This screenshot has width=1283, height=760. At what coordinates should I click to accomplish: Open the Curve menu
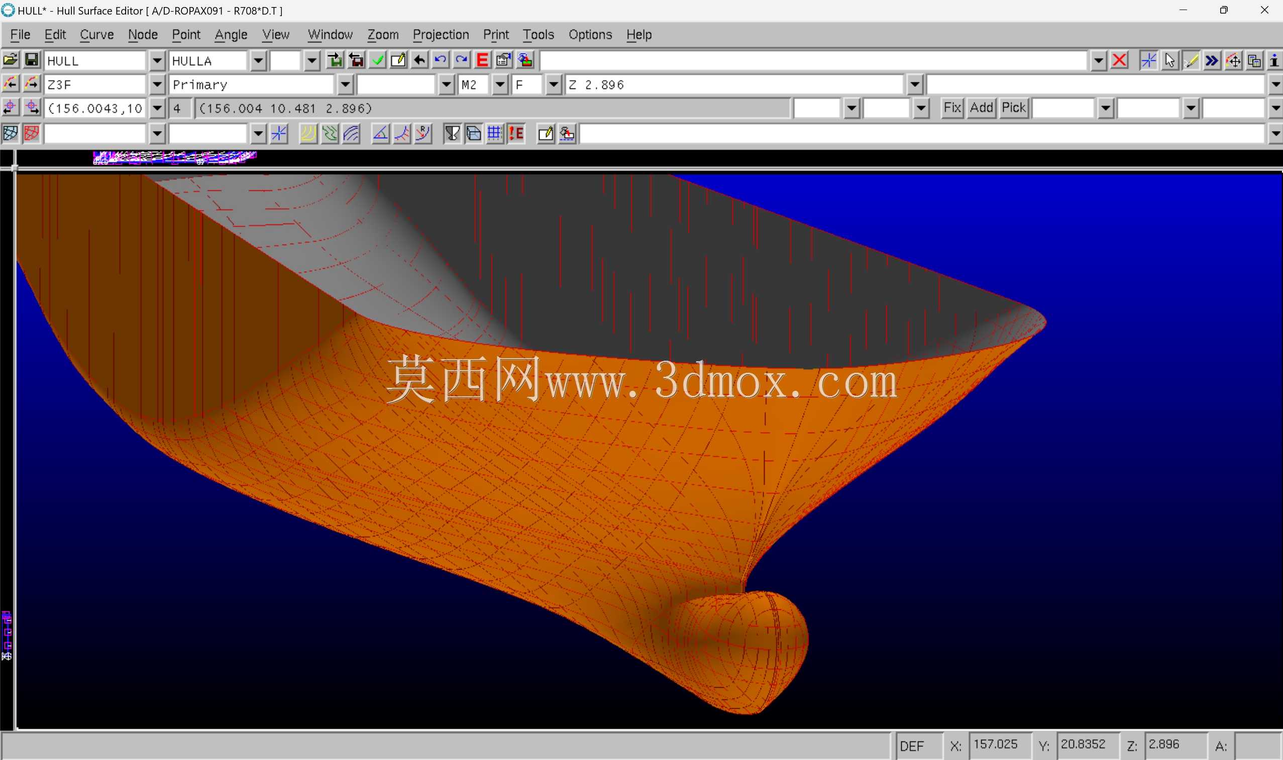(x=97, y=34)
